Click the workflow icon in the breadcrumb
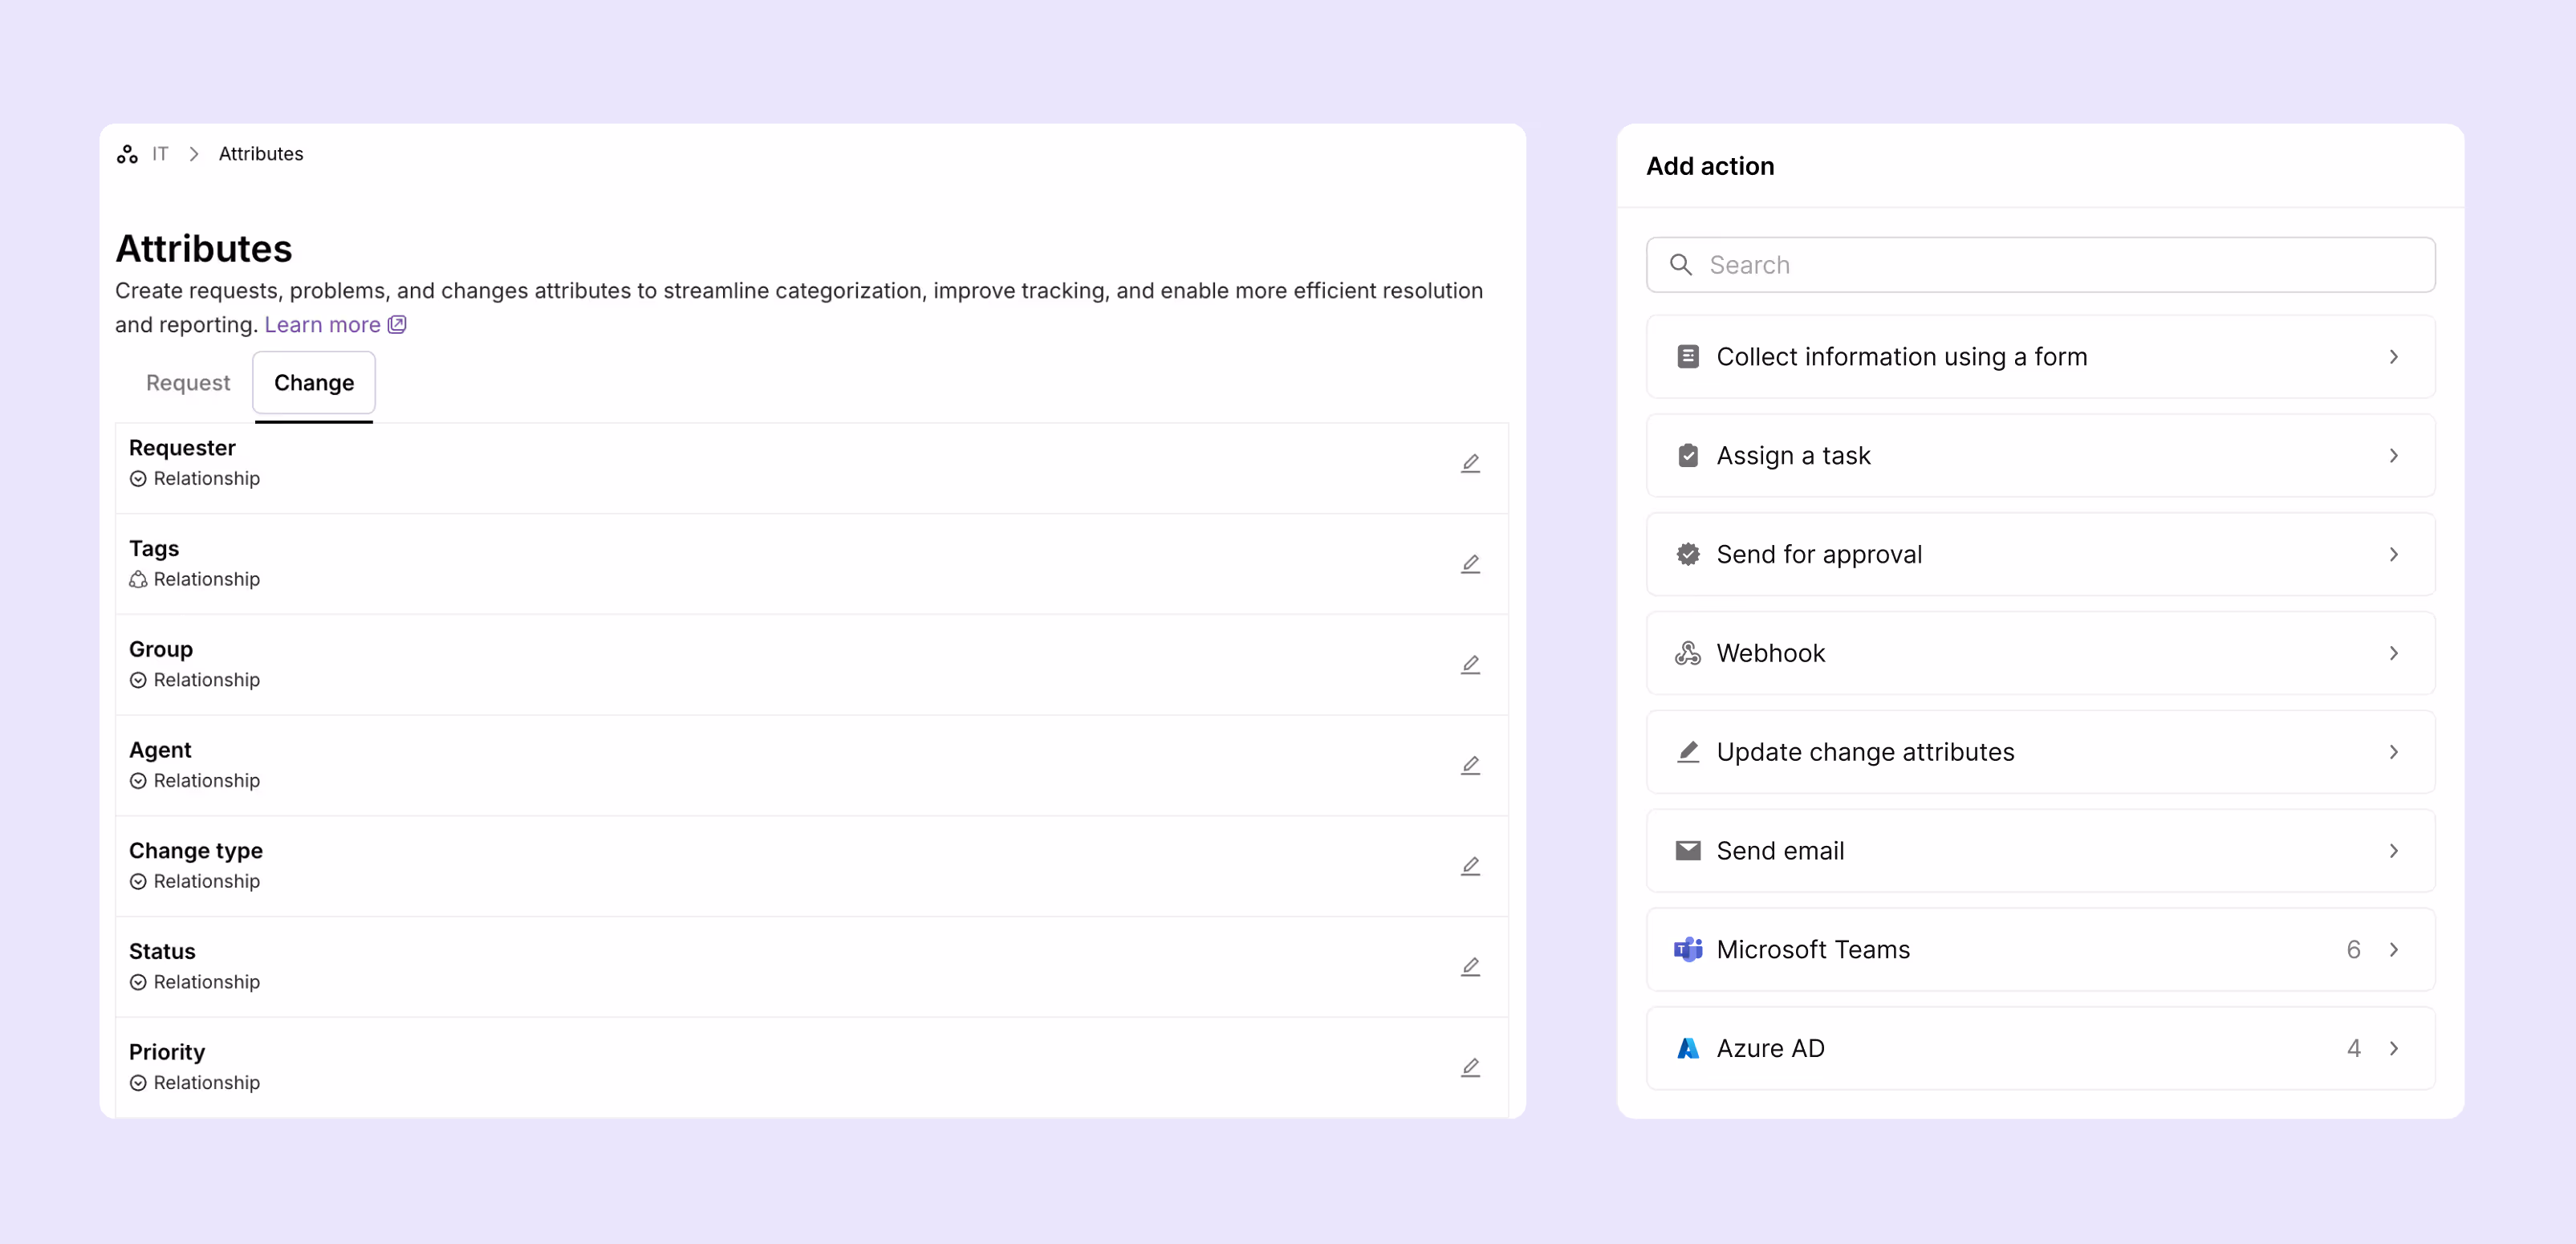Image resolution: width=2576 pixels, height=1244 pixels. (x=127, y=153)
